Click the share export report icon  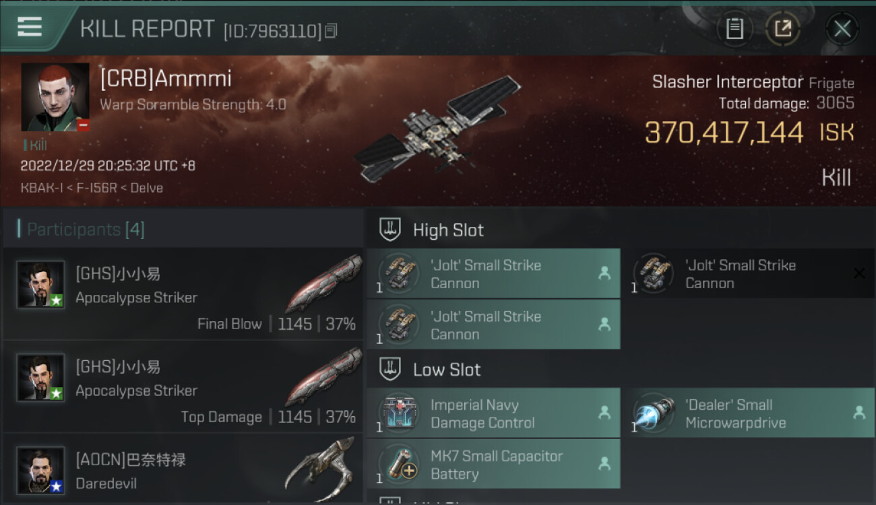782,28
